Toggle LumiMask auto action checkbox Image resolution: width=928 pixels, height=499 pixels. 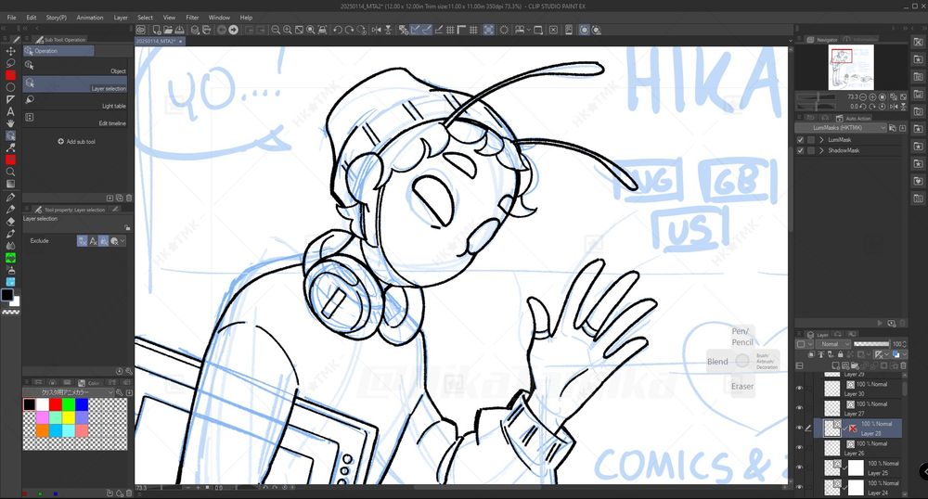(800, 139)
